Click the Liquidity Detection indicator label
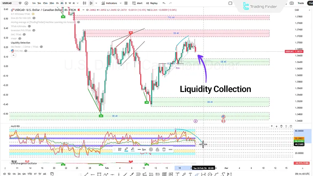This screenshot has width=313, height=176. click(x=20, y=43)
